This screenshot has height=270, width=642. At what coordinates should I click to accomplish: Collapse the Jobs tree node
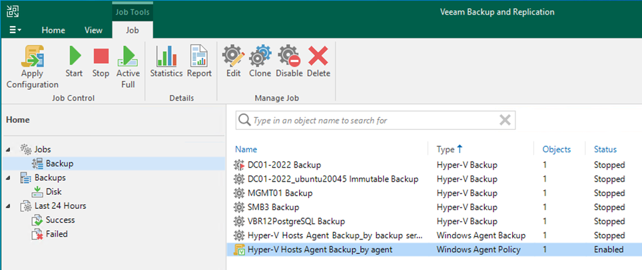pyautogui.click(x=9, y=150)
